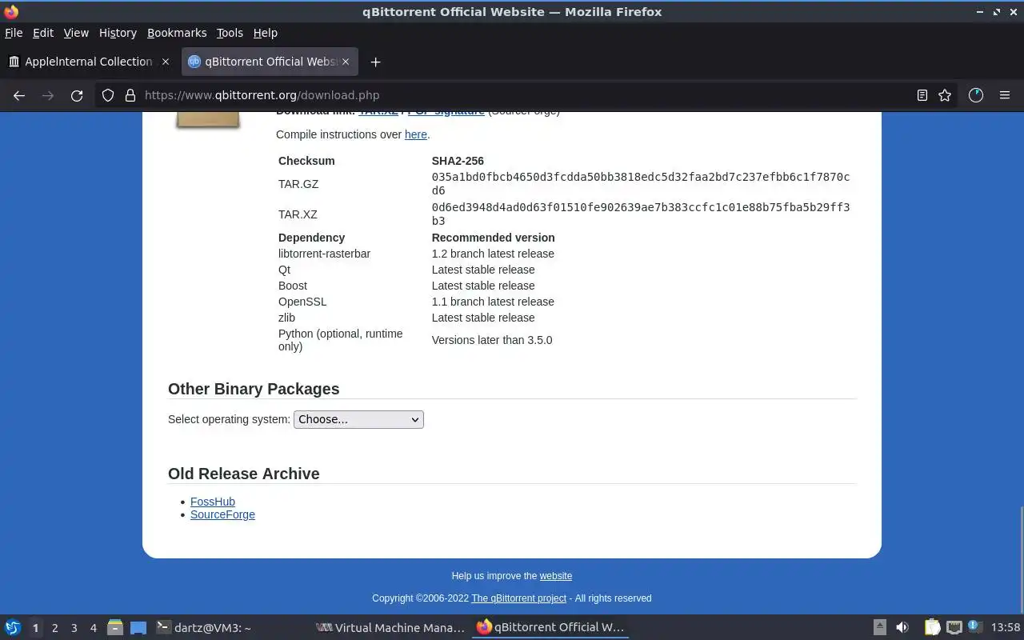Click 'Versions later than 3.5.0' text
Screen dimensions: 1024x640
492,340
